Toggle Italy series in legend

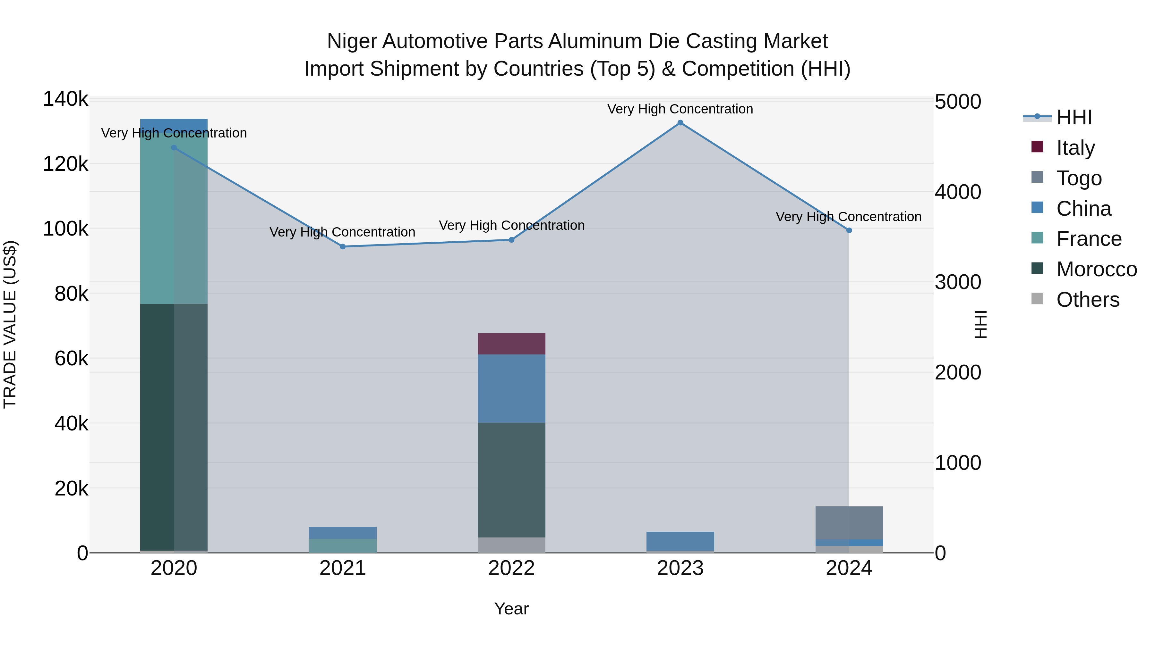(1063, 147)
